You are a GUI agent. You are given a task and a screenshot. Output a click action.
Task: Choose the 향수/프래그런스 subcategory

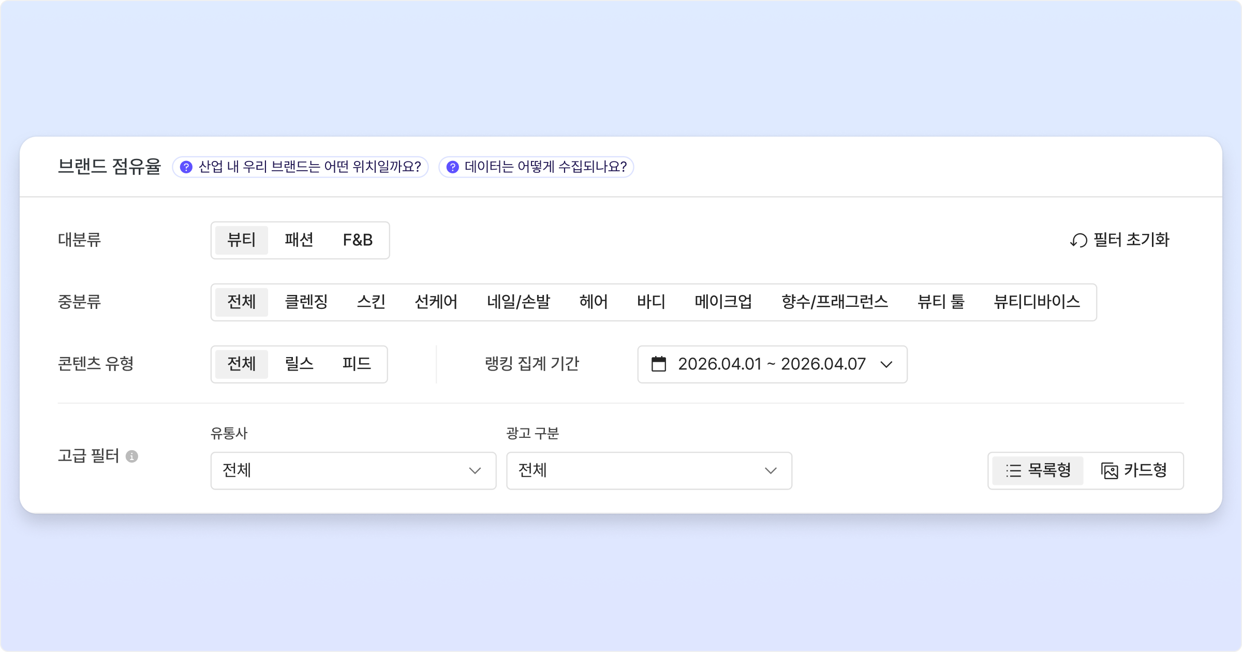(835, 302)
